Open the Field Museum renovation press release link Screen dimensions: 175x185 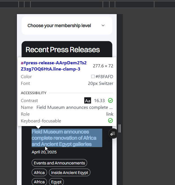(x=67, y=138)
